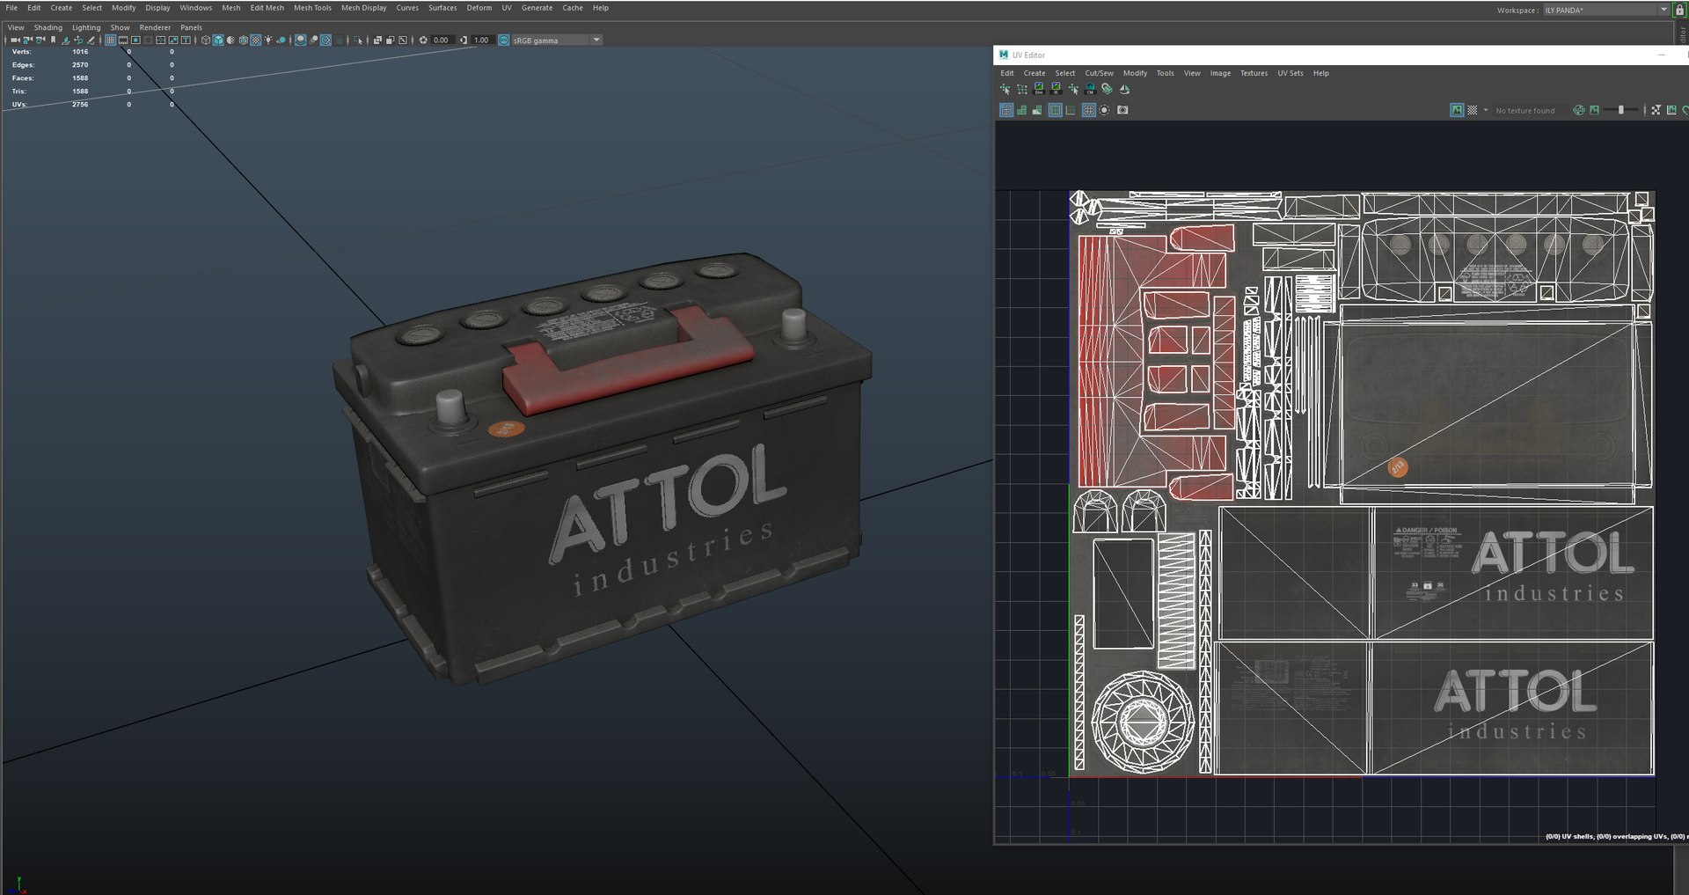The height and width of the screenshot is (895, 1689).
Task: Toggle the image display button in UV Editor
Action: [1457, 110]
